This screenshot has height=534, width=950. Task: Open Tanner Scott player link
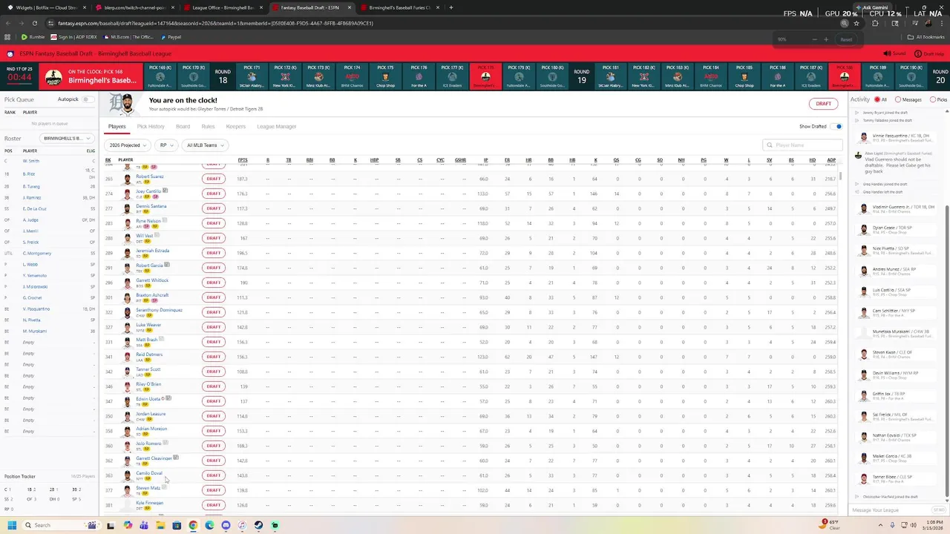coord(148,369)
